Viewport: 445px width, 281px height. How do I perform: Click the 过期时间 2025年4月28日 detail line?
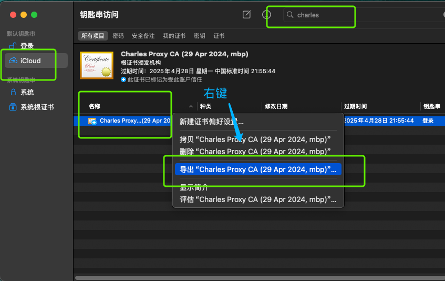point(198,71)
